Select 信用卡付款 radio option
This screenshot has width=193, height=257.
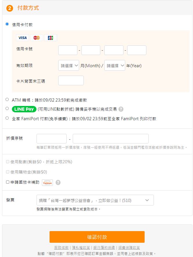(7, 24)
